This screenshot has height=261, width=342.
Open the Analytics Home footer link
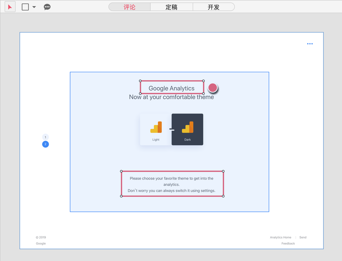(280, 237)
